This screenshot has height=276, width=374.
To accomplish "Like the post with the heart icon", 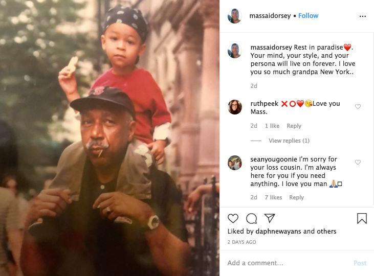I will click(x=233, y=219).
